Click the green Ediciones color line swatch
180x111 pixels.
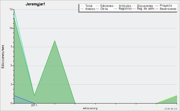[97, 6]
